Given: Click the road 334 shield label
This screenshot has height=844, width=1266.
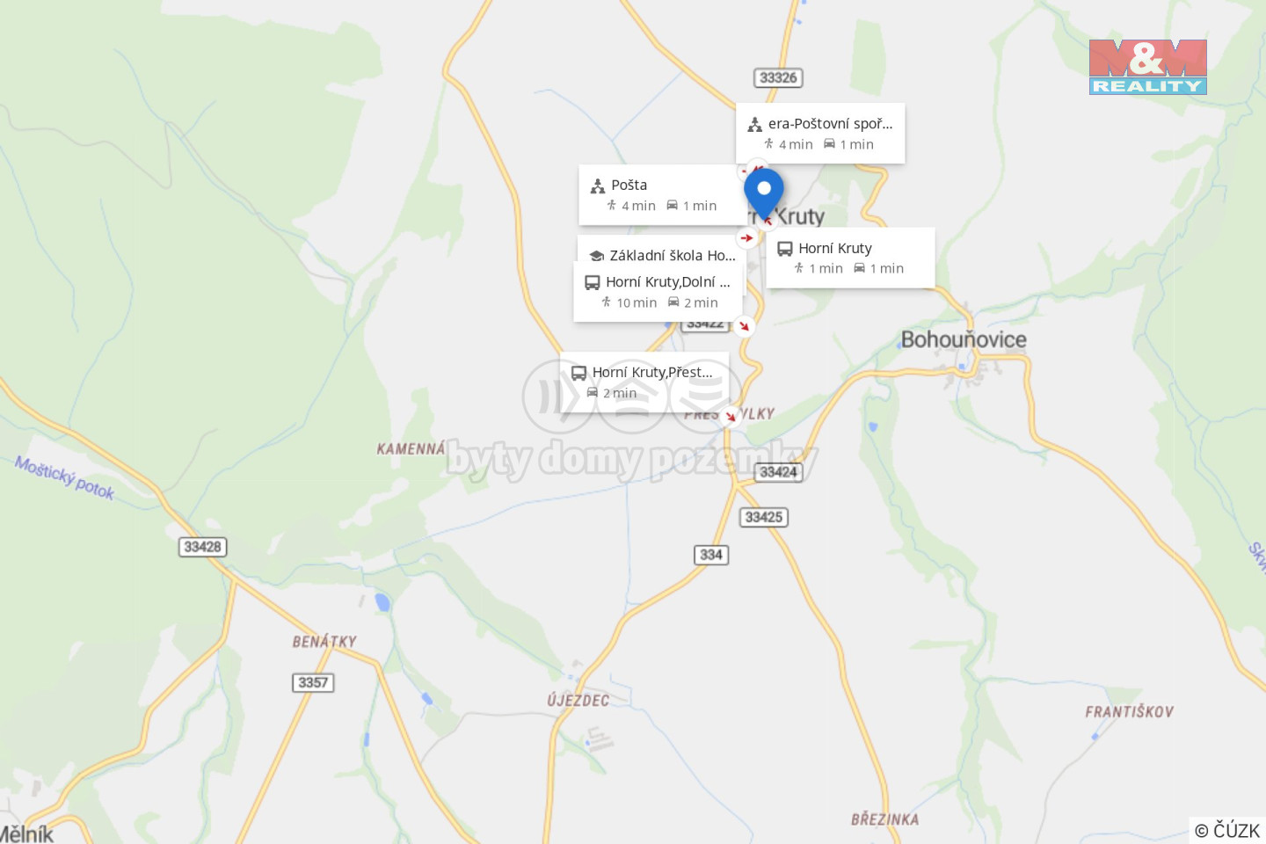Looking at the screenshot, I should (711, 555).
